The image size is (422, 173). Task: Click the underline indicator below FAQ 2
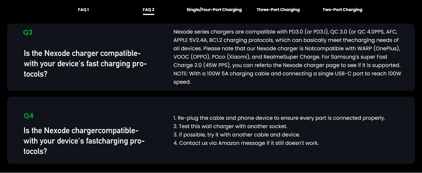point(148,14)
